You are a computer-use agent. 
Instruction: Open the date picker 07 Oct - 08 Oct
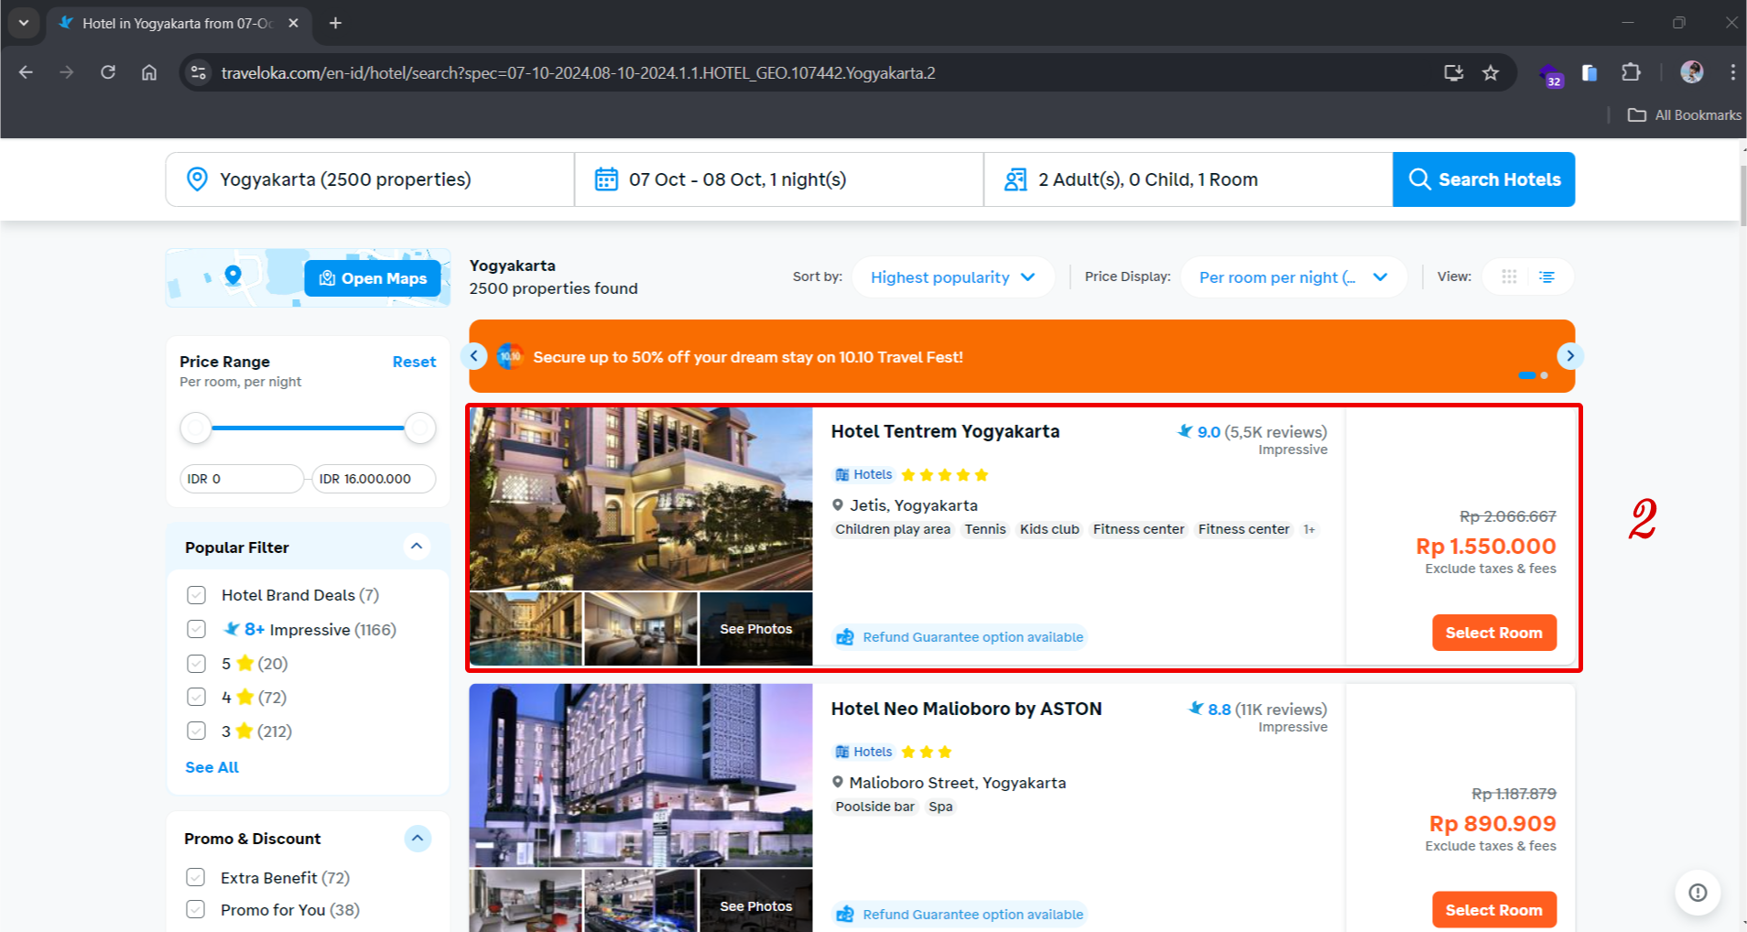[x=779, y=179]
